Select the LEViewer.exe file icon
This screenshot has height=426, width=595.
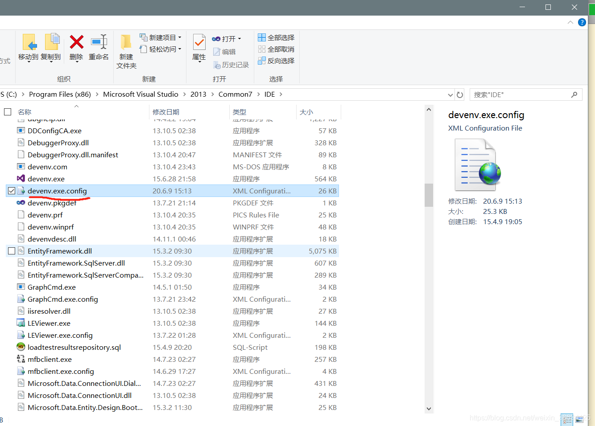[21, 323]
